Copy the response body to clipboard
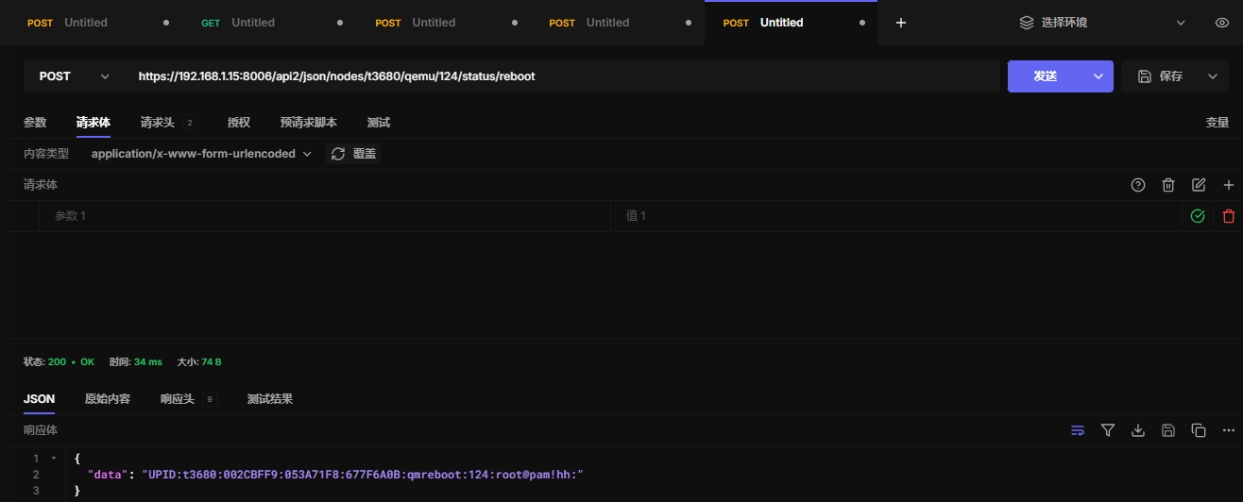The width and height of the screenshot is (1243, 502). pos(1199,430)
